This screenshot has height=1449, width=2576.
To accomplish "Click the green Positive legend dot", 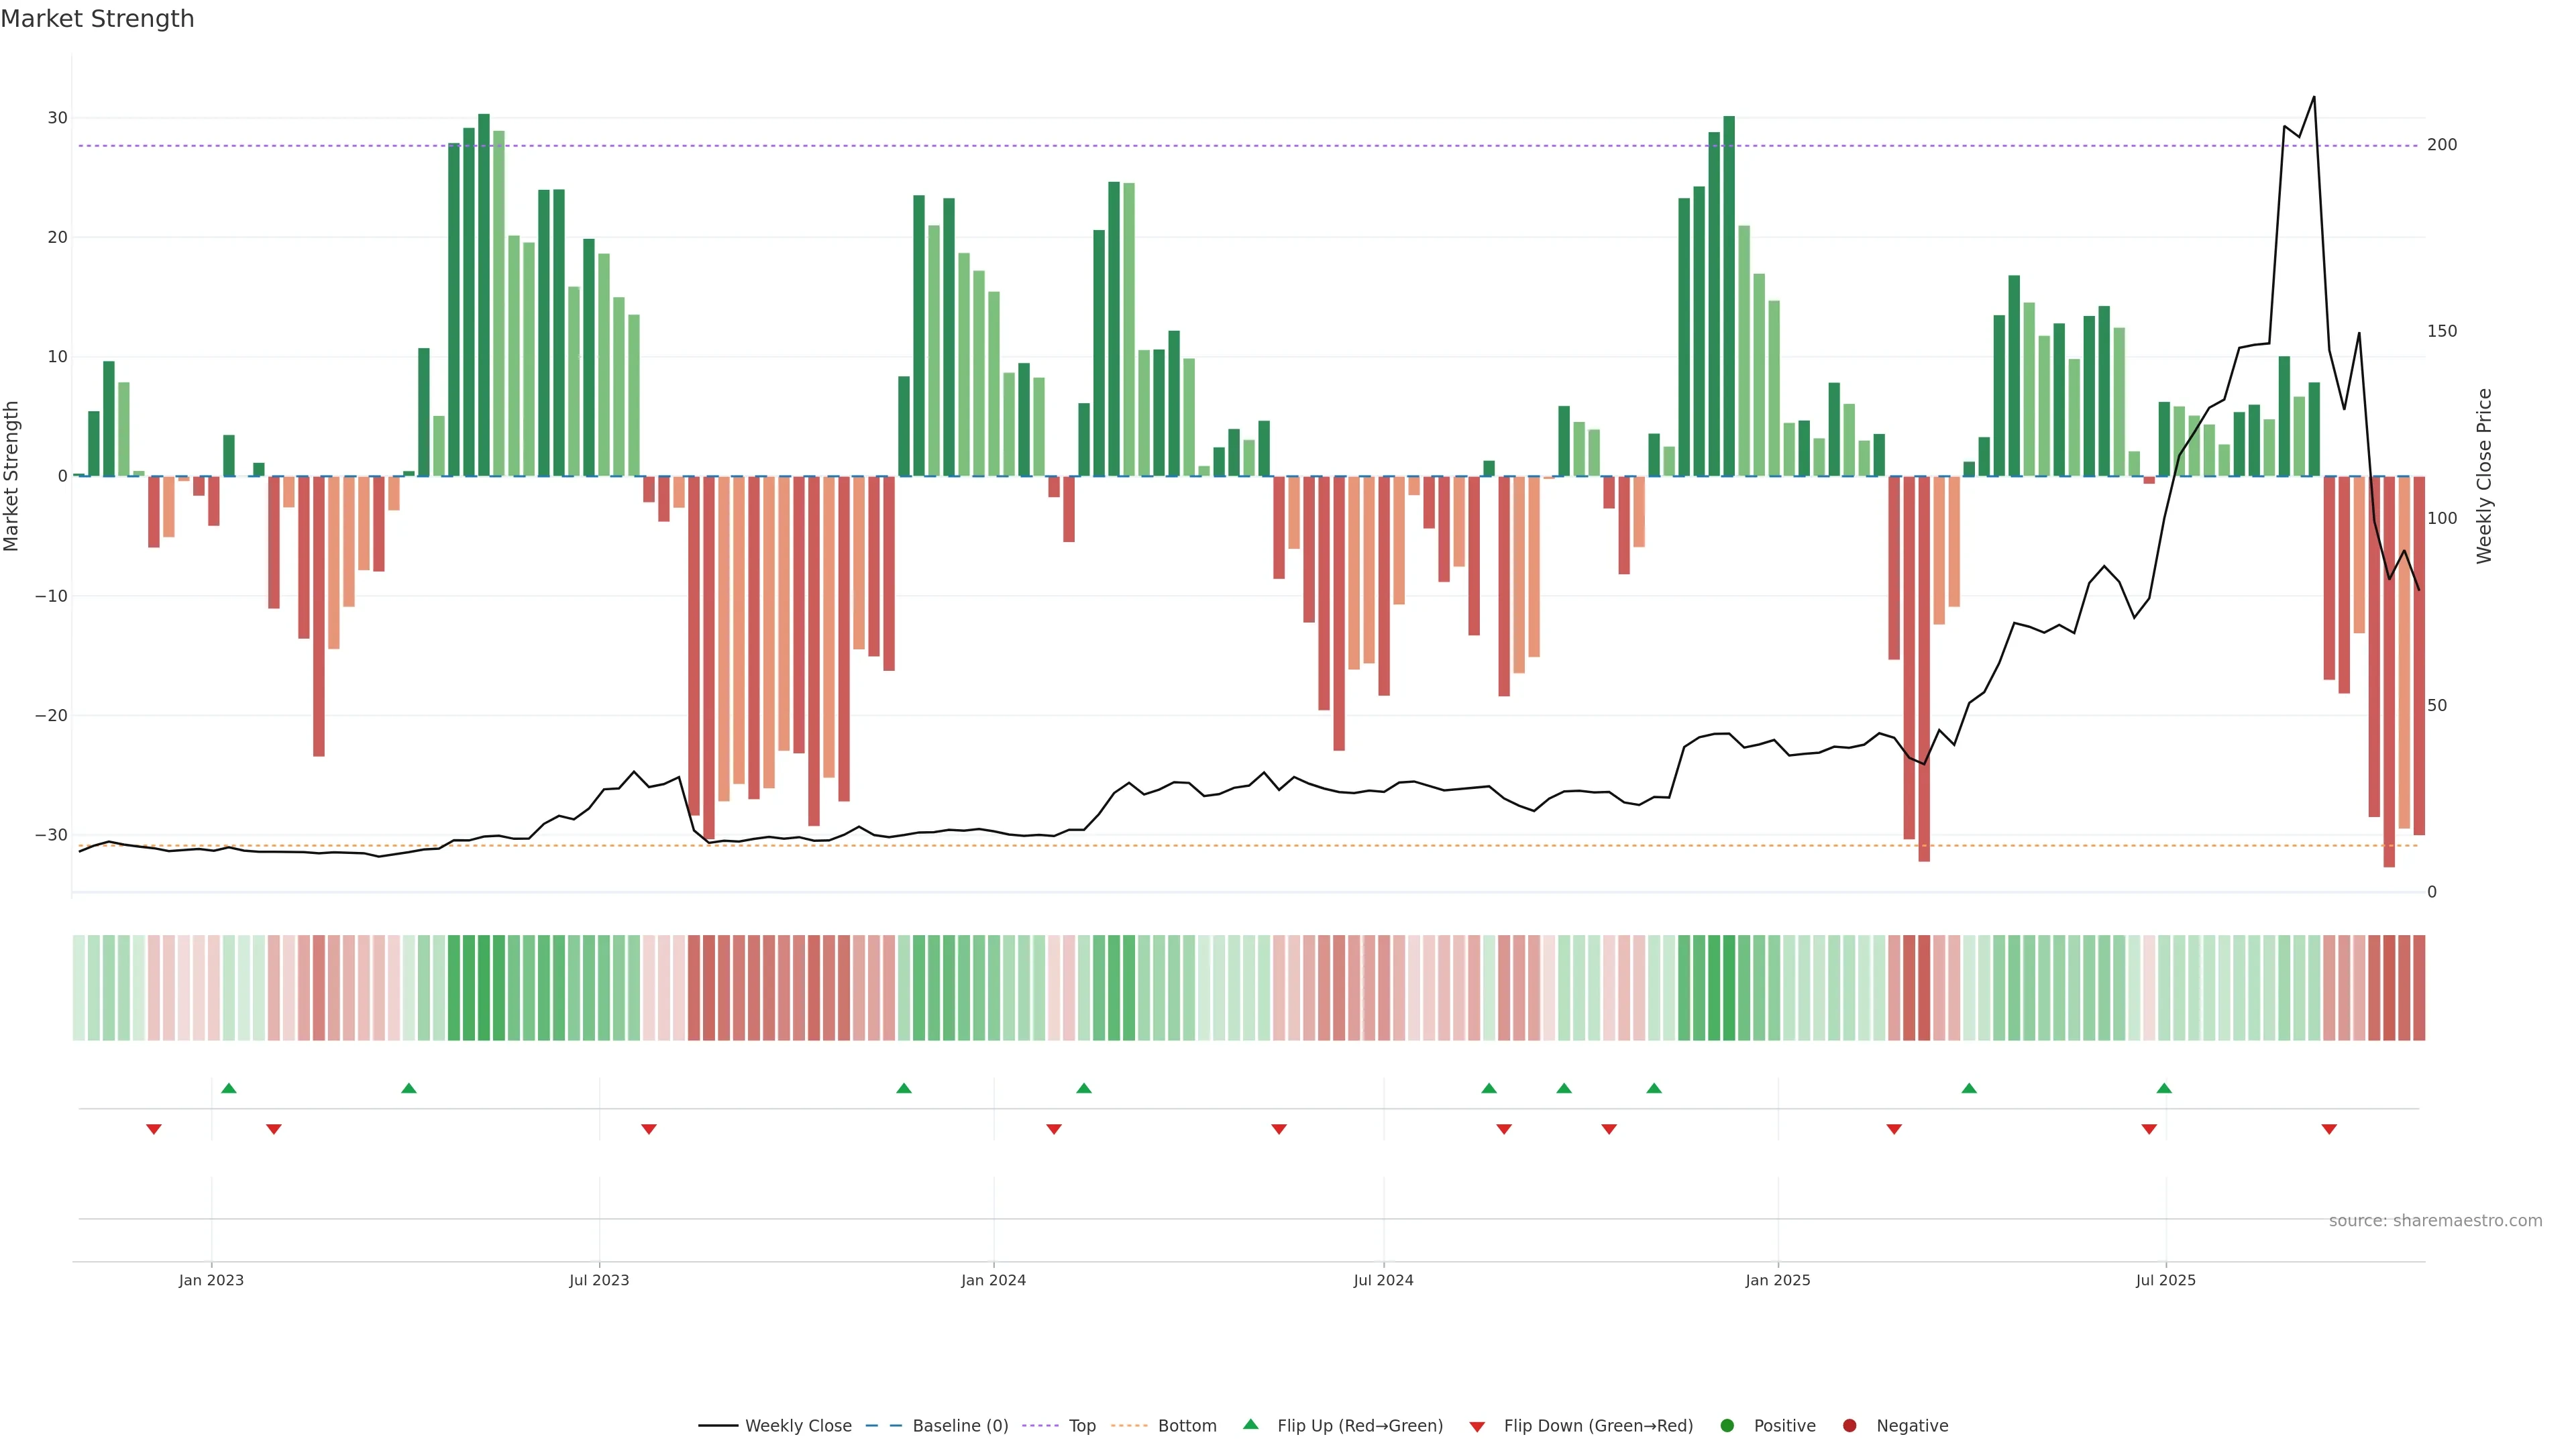I will click(x=1727, y=1425).
